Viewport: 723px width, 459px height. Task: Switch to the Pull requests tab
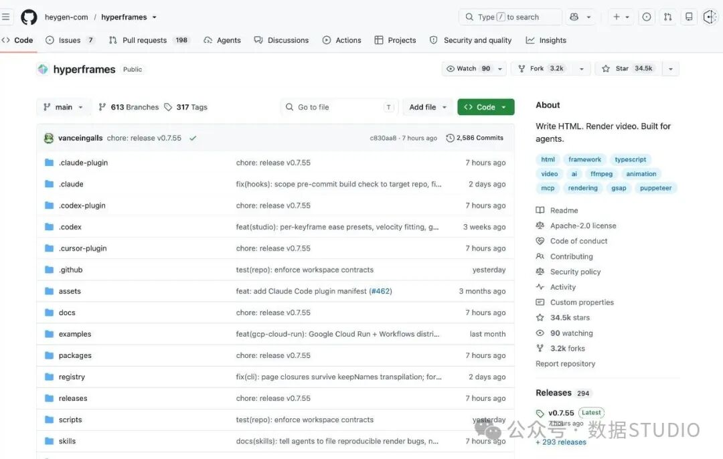click(x=149, y=40)
